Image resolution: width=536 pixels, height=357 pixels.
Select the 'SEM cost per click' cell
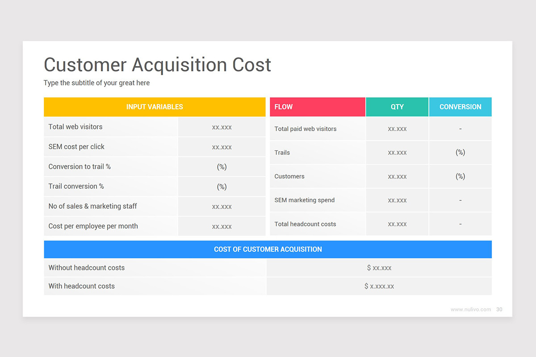click(111, 147)
